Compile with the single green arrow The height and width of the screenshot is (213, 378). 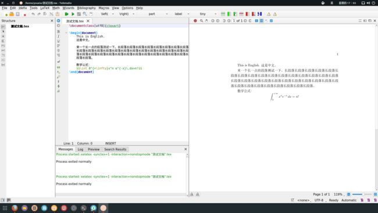tap(73, 14)
